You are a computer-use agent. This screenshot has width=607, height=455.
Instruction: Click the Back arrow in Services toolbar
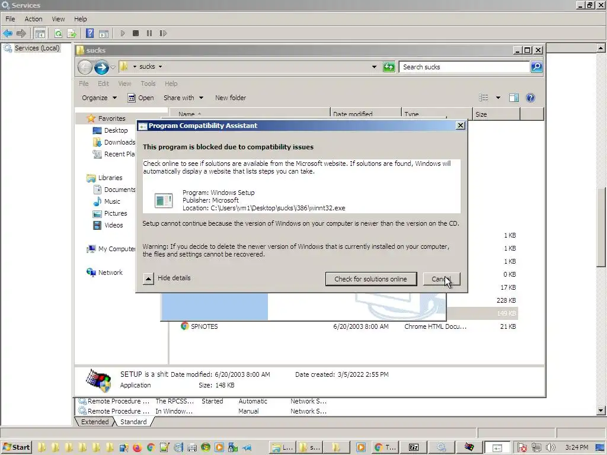(x=8, y=33)
